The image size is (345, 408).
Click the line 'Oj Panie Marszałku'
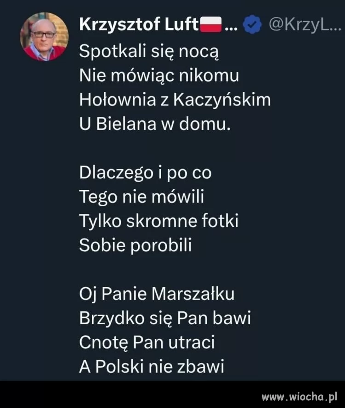[157, 294]
